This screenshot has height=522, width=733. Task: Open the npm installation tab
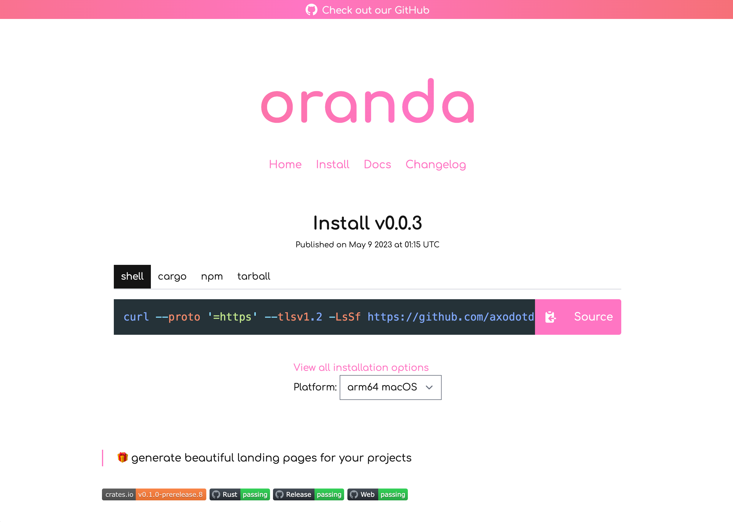tap(212, 276)
